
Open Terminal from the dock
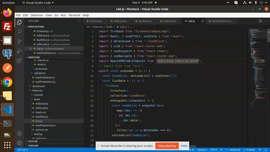point(7,123)
